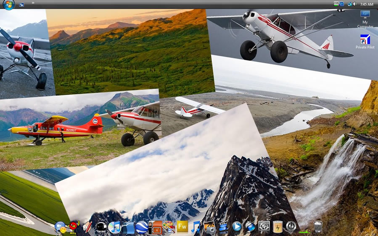Expand the quick launch chevron overflow
378x236 pixels.
[x=33, y=3]
